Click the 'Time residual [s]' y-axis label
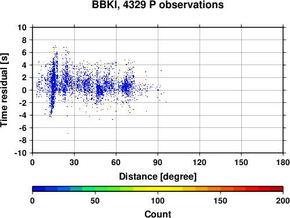This screenshot has width=290, height=218. (x=4, y=90)
